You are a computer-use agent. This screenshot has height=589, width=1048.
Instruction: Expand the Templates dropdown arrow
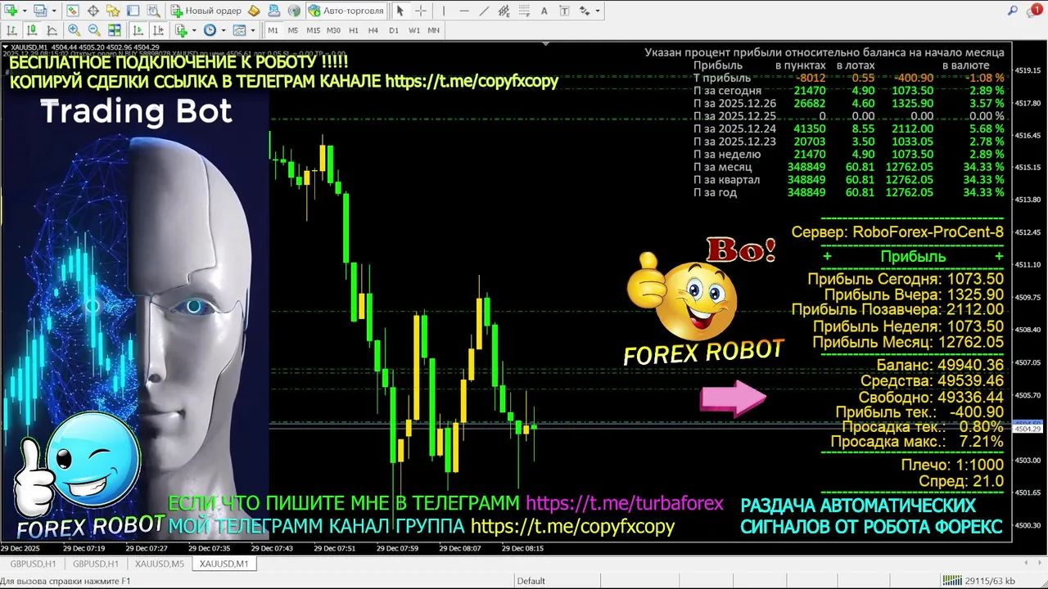[x=253, y=30]
